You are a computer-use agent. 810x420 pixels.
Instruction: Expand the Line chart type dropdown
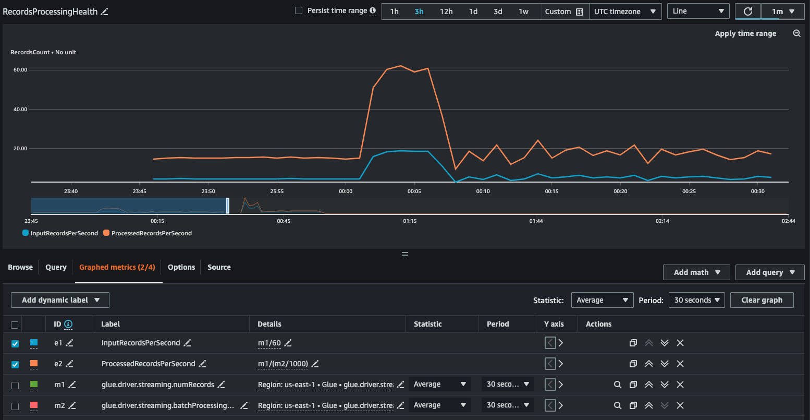(x=698, y=11)
